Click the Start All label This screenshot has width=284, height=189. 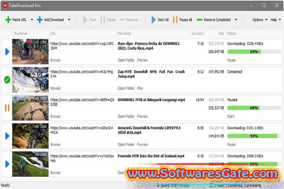[163, 20]
